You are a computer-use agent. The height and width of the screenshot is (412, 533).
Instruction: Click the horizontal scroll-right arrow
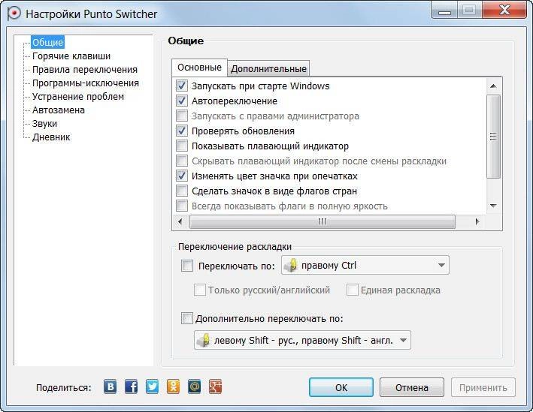tap(477, 221)
